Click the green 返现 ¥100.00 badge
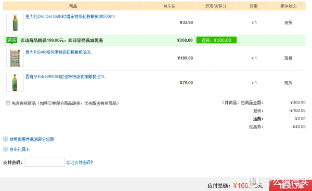 coord(216,40)
